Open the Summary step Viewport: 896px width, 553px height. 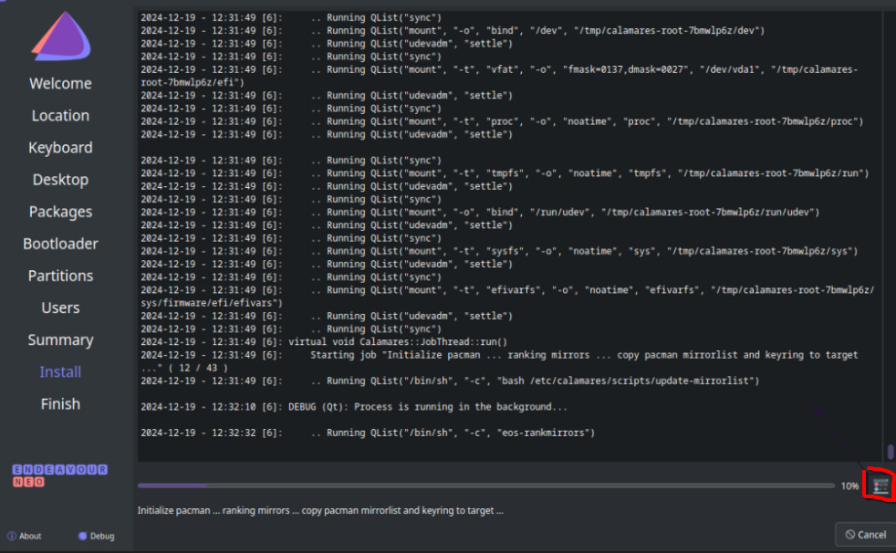[60, 339]
